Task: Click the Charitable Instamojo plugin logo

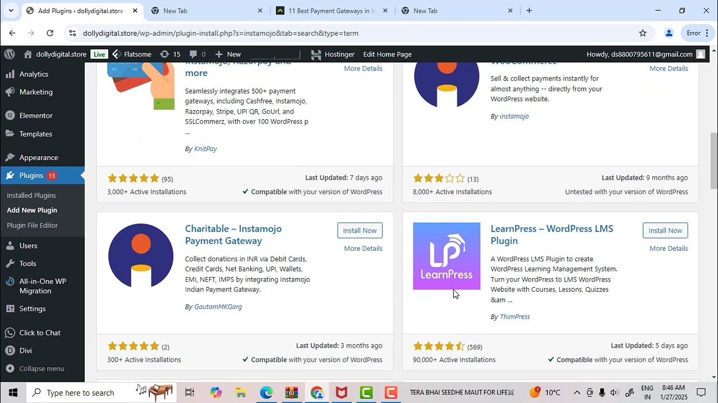Action: click(x=141, y=256)
